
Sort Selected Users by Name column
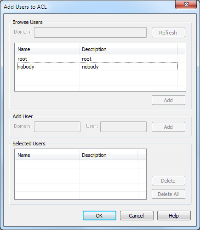point(47,155)
